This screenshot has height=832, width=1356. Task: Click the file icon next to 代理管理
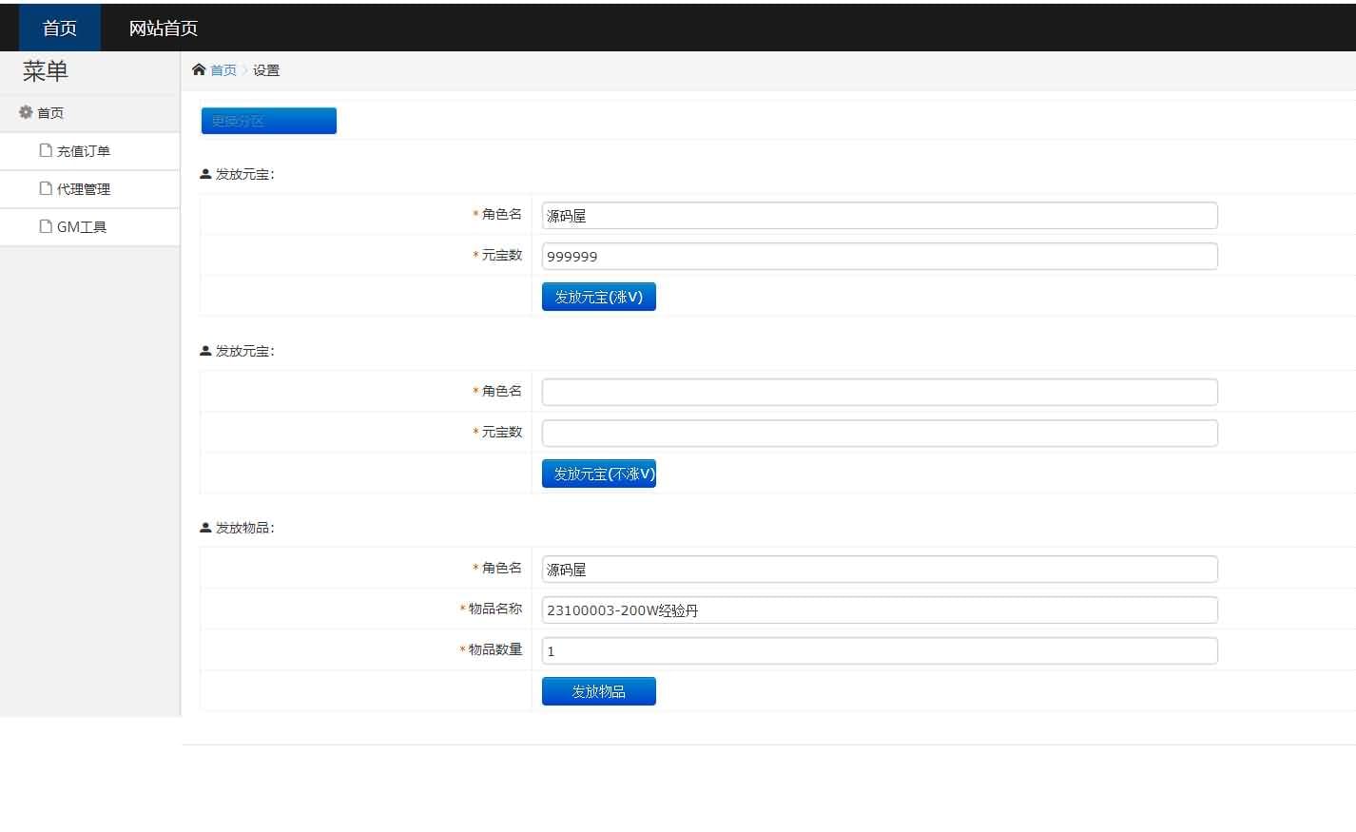click(x=46, y=188)
